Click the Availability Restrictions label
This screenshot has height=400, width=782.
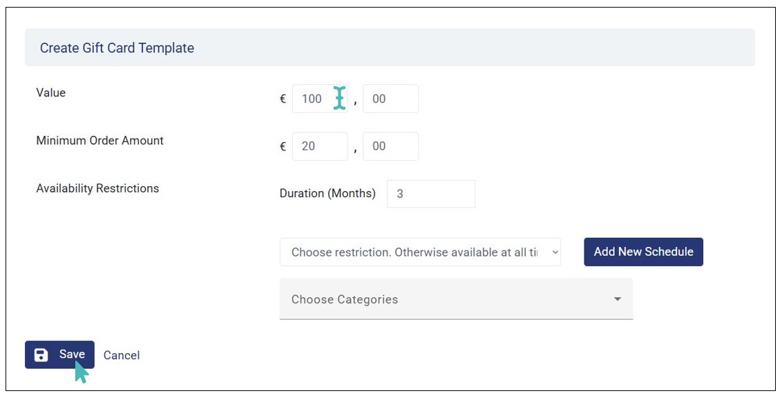(x=97, y=188)
